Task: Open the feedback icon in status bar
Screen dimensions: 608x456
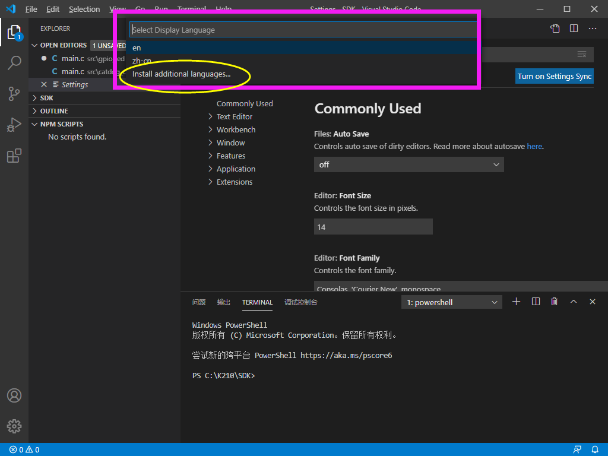Action: [577, 450]
